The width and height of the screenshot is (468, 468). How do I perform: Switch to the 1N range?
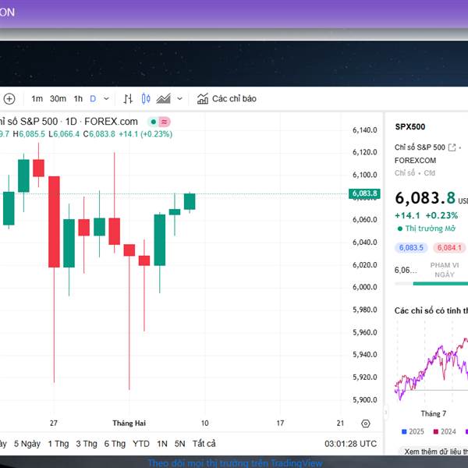[x=162, y=444]
